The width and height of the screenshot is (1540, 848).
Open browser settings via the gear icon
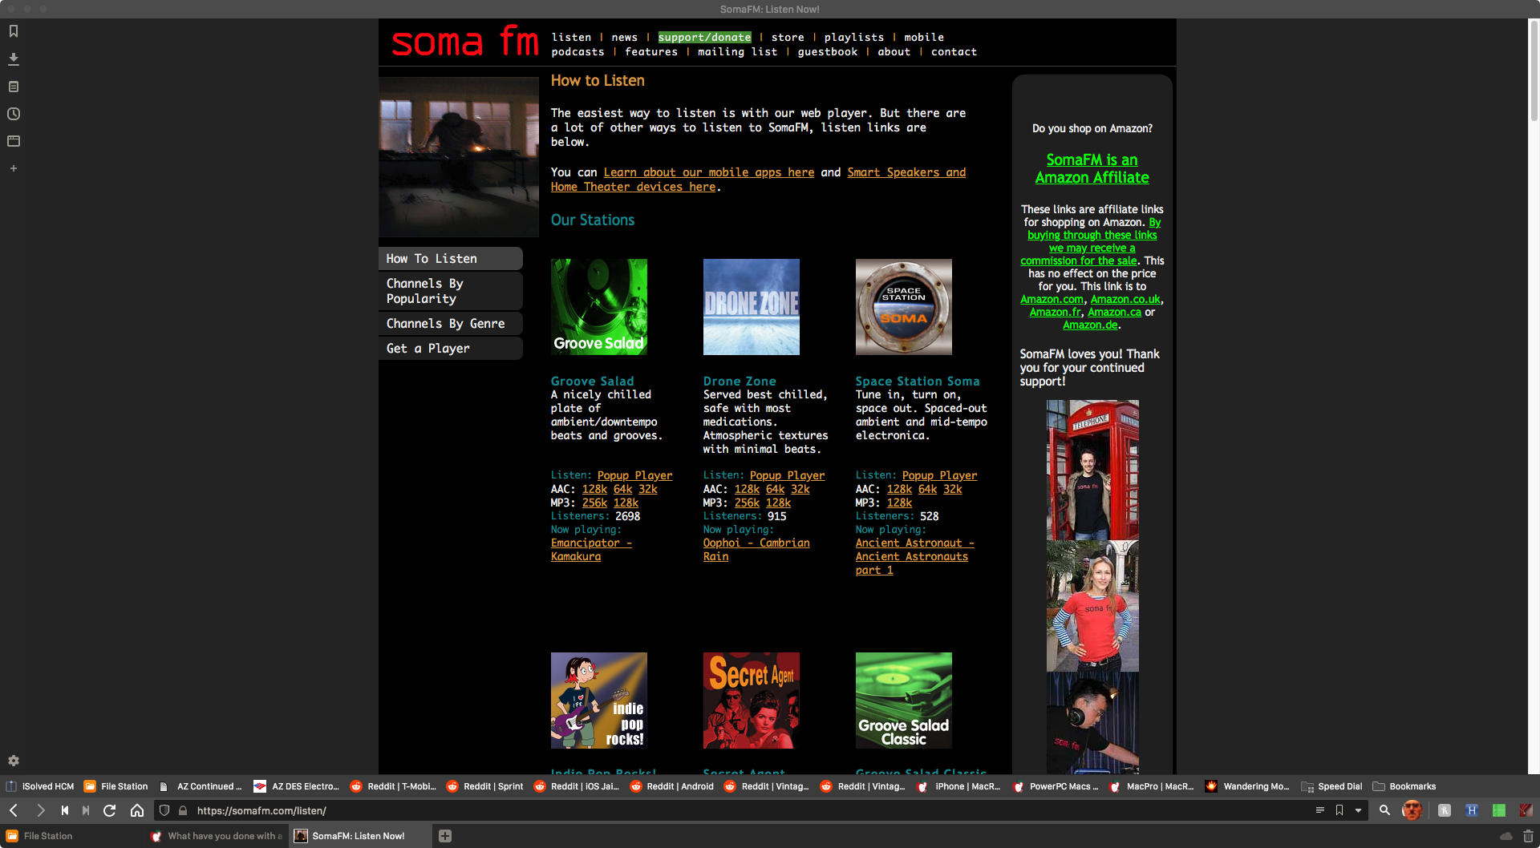(x=14, y=761)
